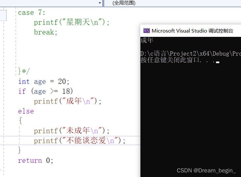Click the Microsoft Visual Studio 调试控制台 title
241x177 pixels.
point(192,31)
